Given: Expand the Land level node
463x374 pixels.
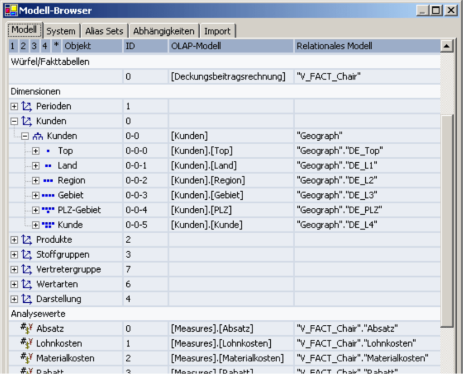Looking at the screenshot, I should [x=35, y=166].
